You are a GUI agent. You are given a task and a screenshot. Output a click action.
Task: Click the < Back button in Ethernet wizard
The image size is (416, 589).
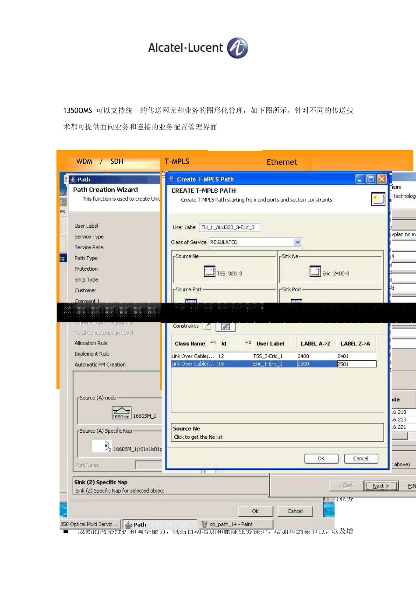pyautogui.click(x=346, y=486)
